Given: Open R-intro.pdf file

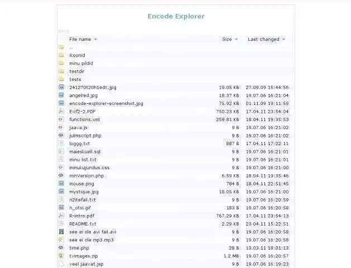Looking at the screenshot, I should 81,216.
